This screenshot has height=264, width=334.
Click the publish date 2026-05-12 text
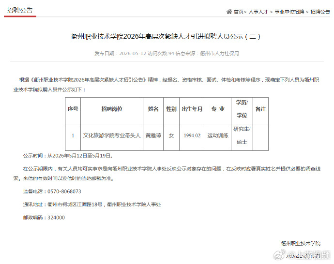tap(133, 53)
